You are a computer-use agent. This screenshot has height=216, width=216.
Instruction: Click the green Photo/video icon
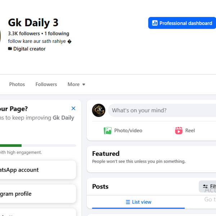point(108,130)
